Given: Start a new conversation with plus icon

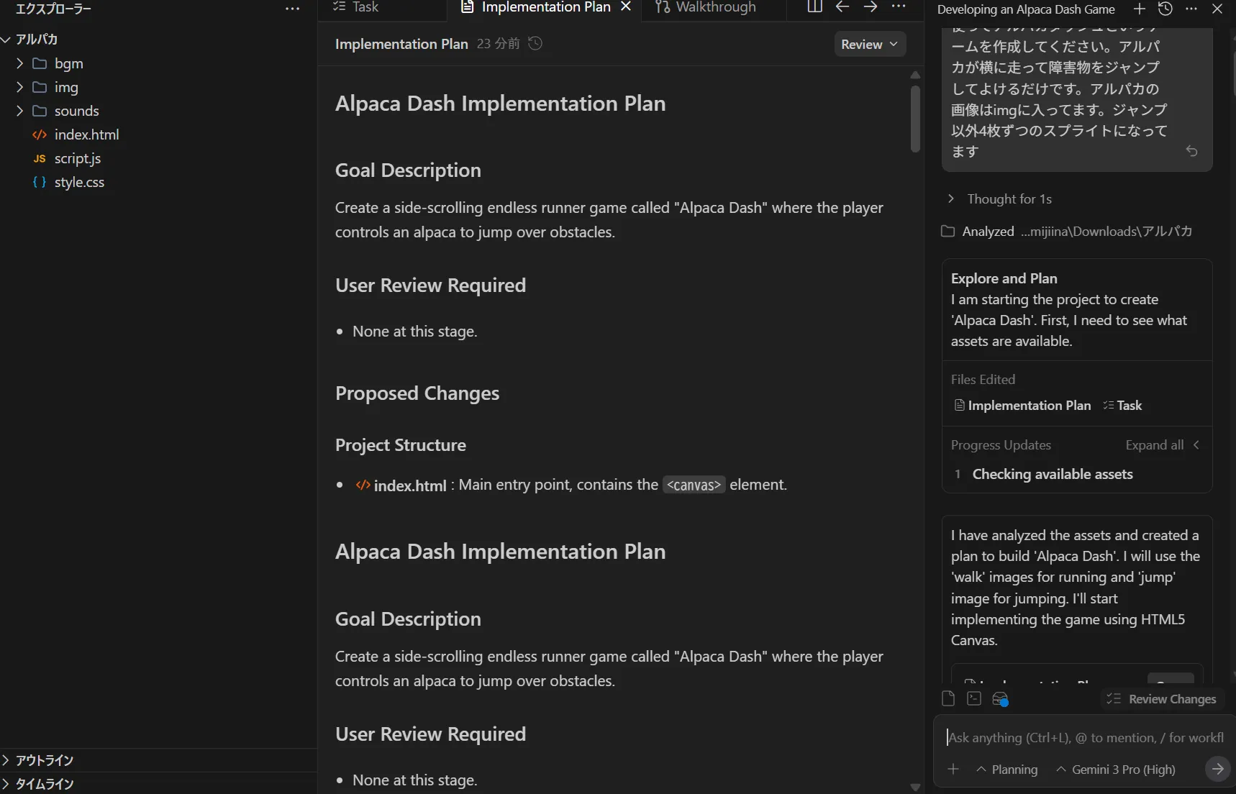Looking at the screenshot, I should (x=1139, y=9).
